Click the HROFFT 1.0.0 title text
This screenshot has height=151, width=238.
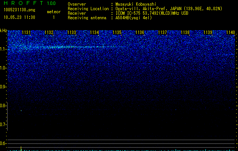[30, 3]
